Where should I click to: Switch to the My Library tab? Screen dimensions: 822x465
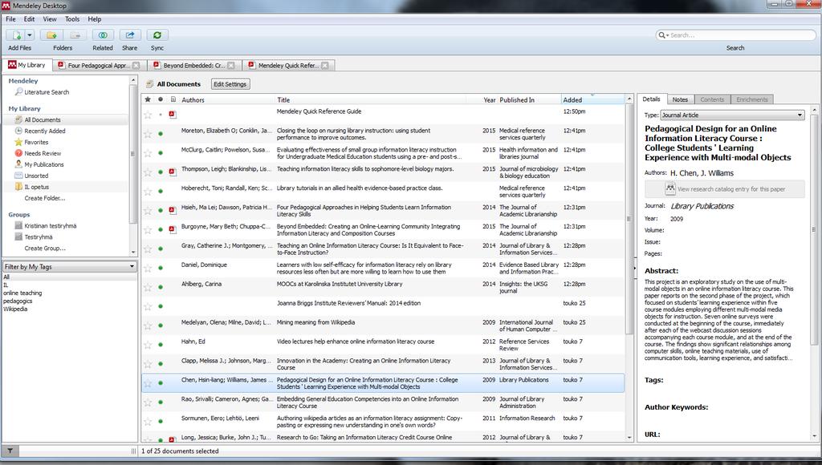27,65
